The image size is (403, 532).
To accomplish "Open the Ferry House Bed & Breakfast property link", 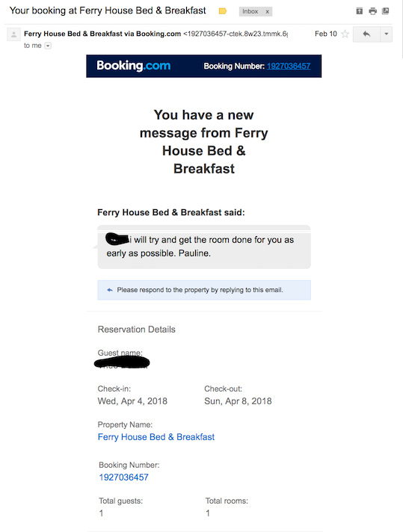I will click(x=156, y=437).
